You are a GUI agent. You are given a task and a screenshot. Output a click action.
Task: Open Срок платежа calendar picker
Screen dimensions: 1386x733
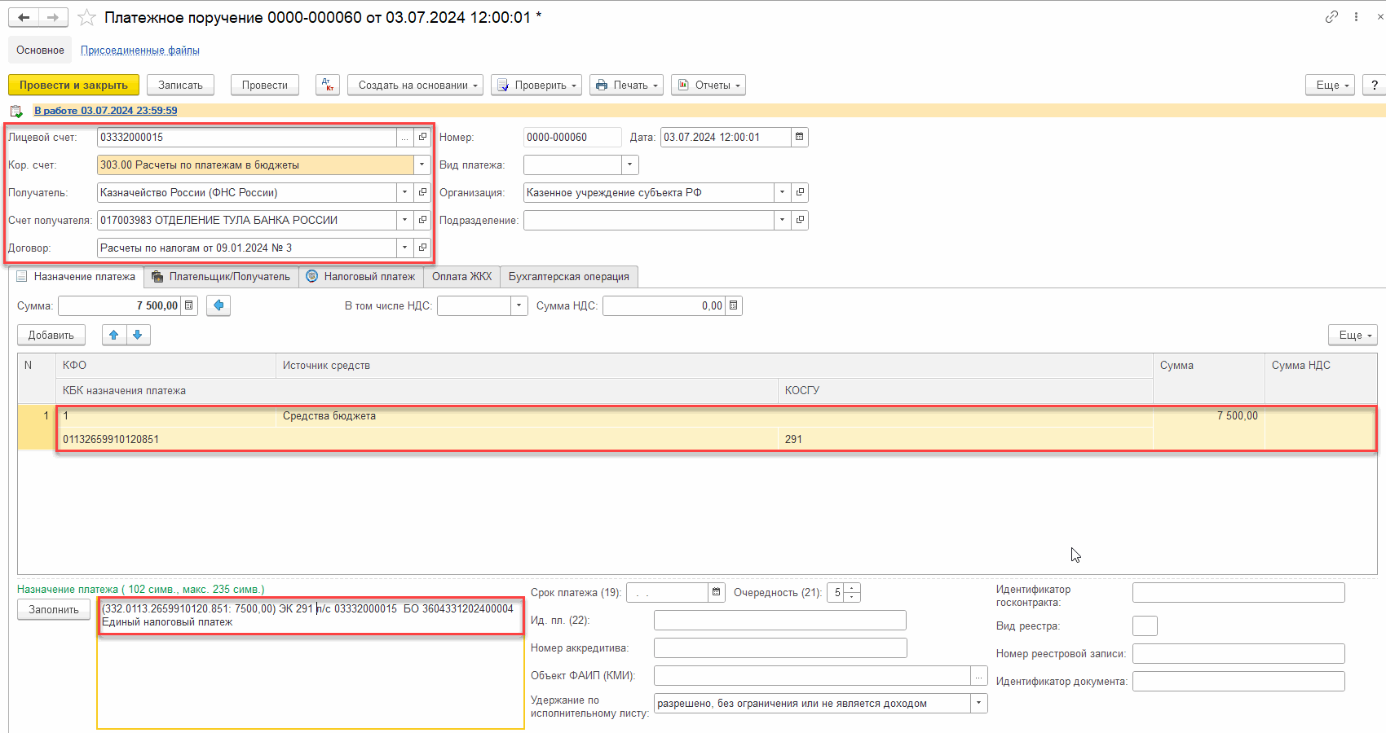click(x=716, y=592)
